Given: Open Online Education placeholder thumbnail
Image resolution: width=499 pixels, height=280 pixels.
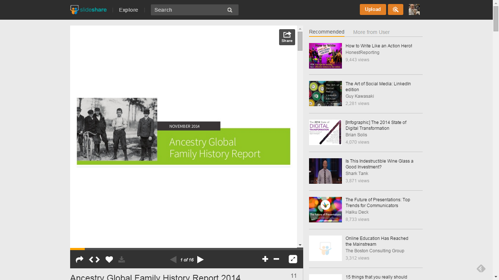Looking at the screenshot, I should click(x=325, y=248).
